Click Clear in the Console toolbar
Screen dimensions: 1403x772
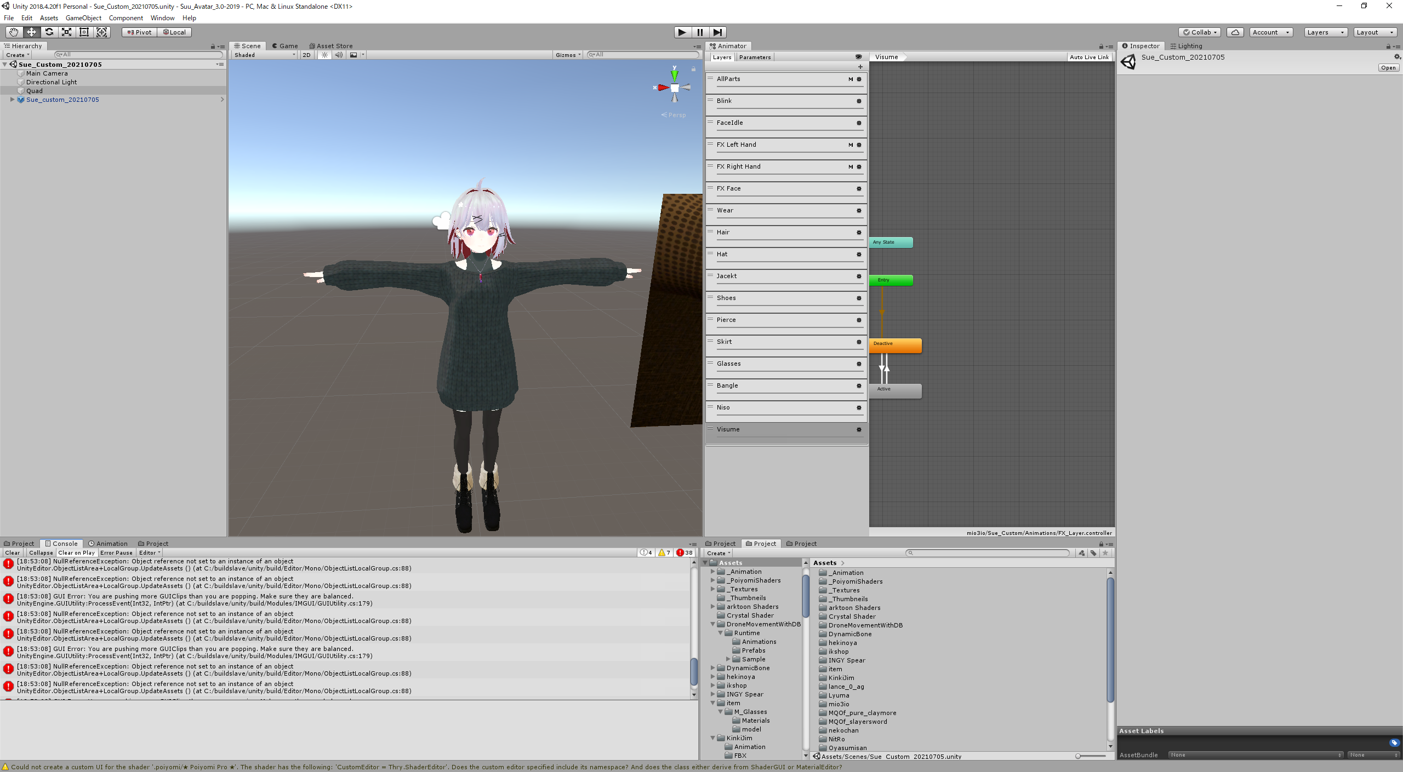12,552
